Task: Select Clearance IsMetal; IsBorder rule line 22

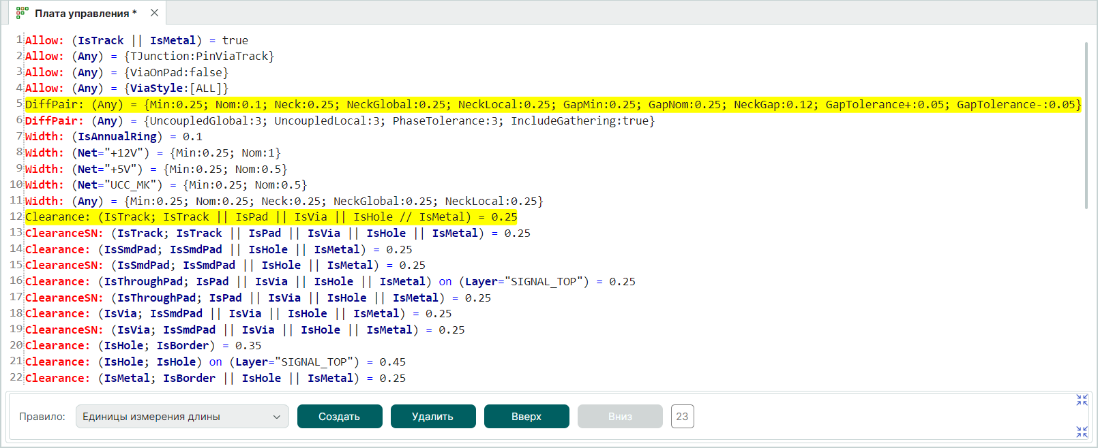Action: pyautogui.click(x=216, y=378)
